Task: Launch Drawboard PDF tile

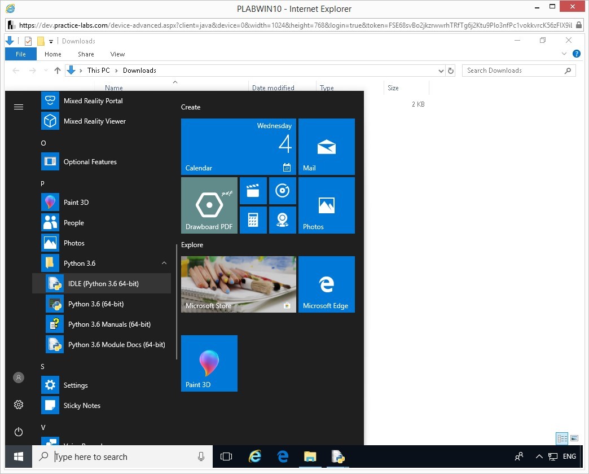Action: [x=209, y=205]
